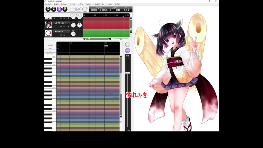Click the PAN knob of ソング1 (コピー)

[x=79, y=25]
